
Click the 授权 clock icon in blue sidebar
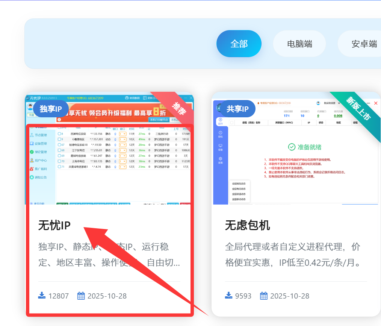coord(221,133)
